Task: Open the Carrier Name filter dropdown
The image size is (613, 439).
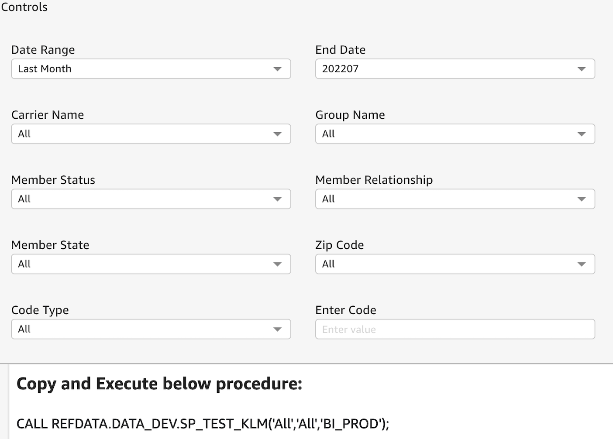Action: tap(151, 134)
